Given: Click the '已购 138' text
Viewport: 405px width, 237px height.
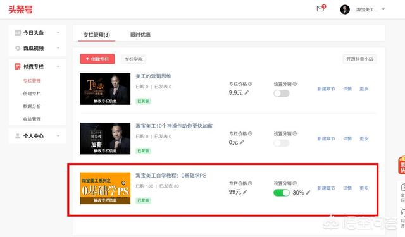Looking at the screenshot, I should [x=144, y=186].
